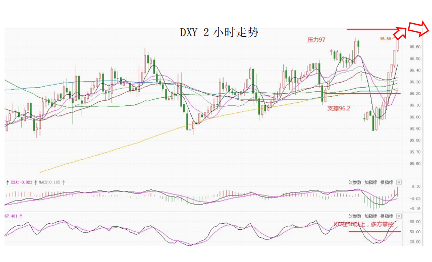Click the red support line at 96.20
The width and height of the screenshot is (432, 262).
[363, 93]
